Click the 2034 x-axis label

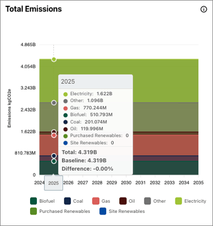pos(184,183)
